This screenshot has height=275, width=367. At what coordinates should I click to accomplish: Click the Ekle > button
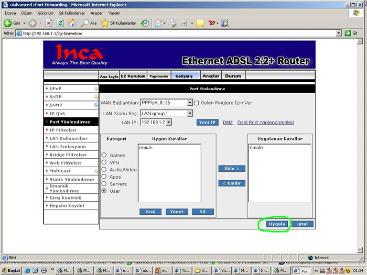pyautogui.click(x=232, y=169)
